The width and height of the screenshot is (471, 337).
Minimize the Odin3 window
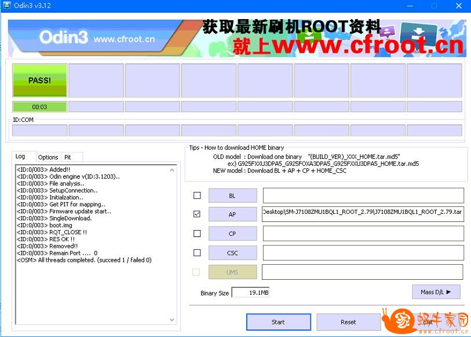[x=410, y=5]
